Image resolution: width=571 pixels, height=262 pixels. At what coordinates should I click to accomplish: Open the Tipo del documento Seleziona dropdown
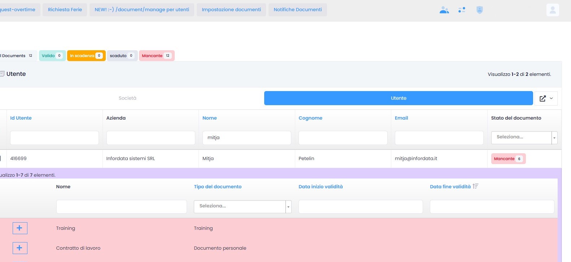pos(243,206)
